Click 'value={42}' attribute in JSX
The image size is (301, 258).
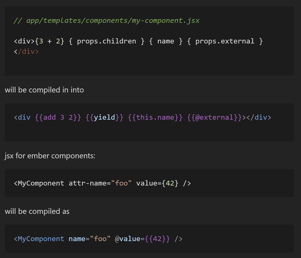tap(157, 183)
